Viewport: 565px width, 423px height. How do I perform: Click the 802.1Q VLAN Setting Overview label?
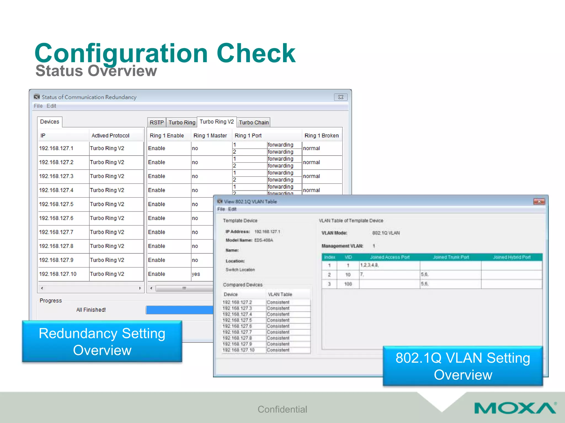click(x=463, y=366)
